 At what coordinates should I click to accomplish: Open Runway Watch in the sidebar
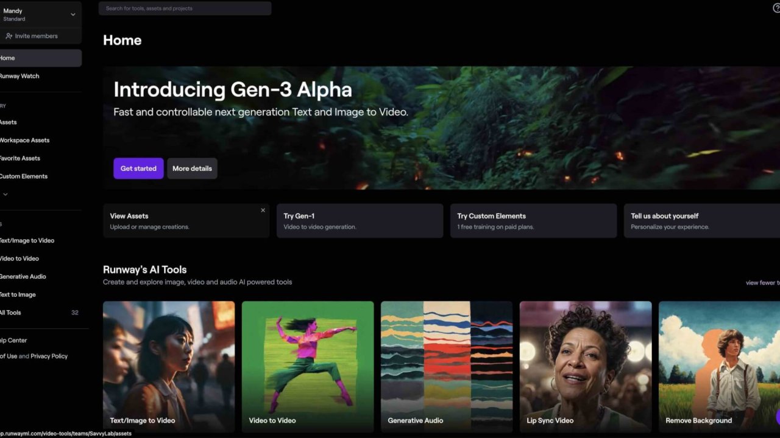tap(19, 76)
